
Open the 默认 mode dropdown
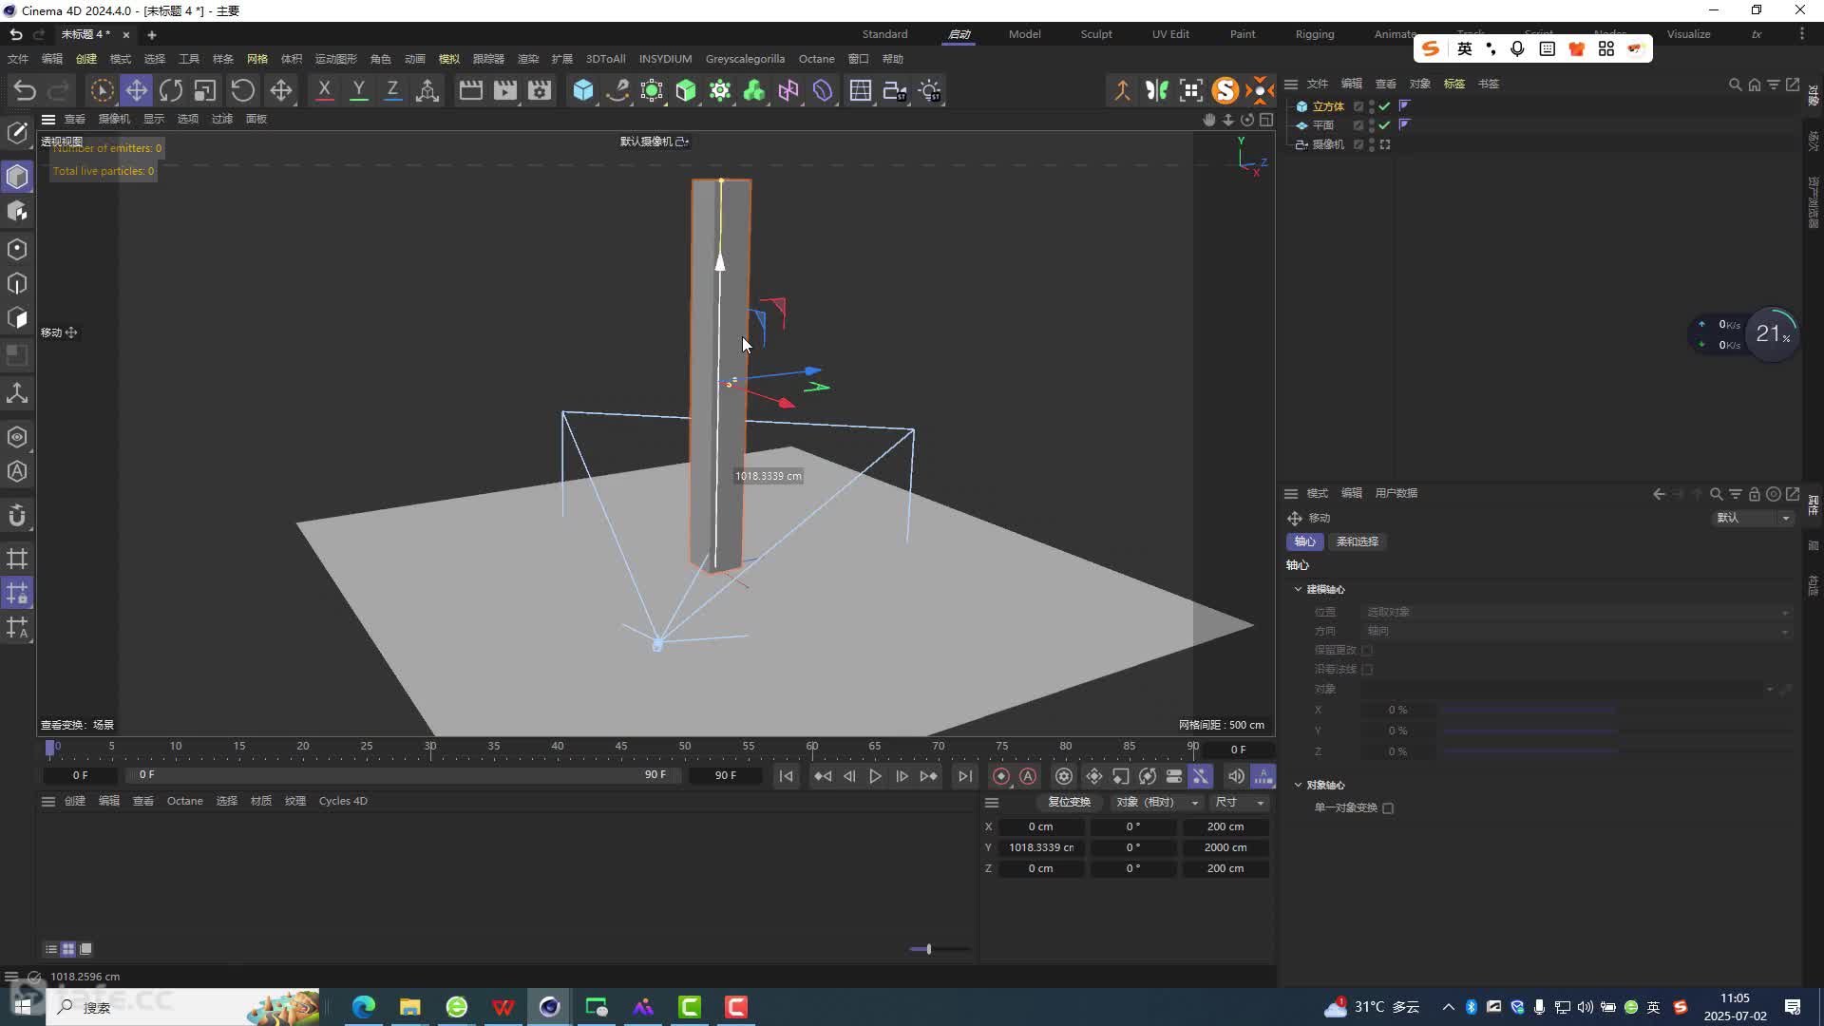(1752, 518)
